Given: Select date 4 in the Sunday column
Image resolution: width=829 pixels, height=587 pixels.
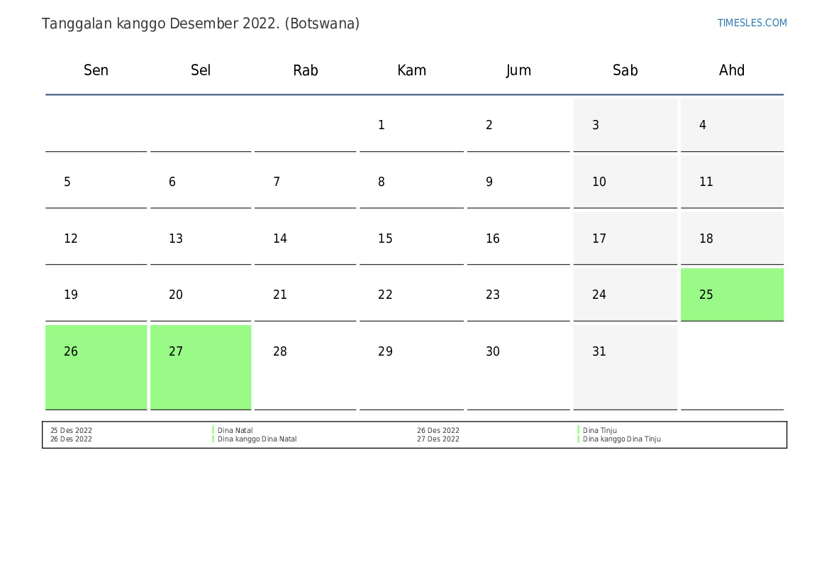Looking at the screenshot, I should 703,126.
